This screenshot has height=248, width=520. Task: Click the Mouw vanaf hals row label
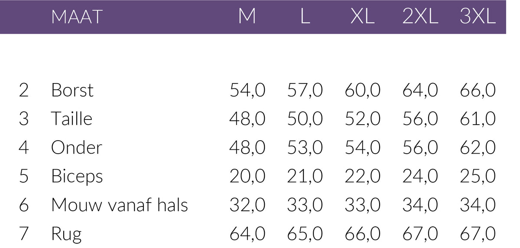[119, 205]
